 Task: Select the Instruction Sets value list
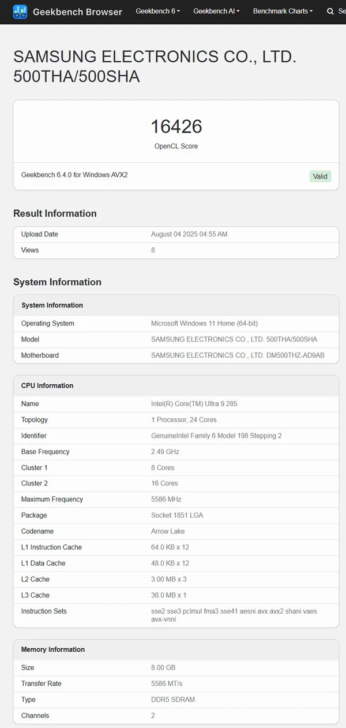click(x=234, y=615)
